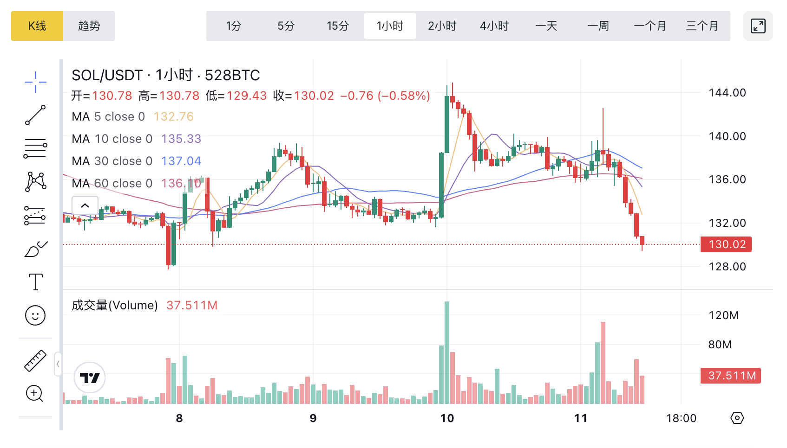Select the crosshair cursor tool
Screen dimensions: 787x448
[x=35, y=83]
